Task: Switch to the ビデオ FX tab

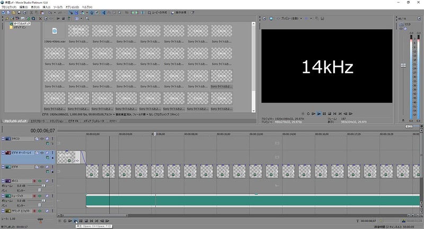Action: click(73, 121)
